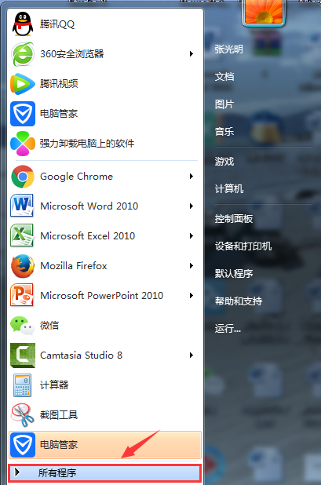Launch 360安全浏览器 icon
This screenshot has width=321, height=485.
click(23, 54)
